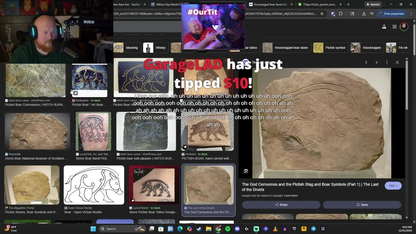This screenshot has width=416, height=234.
Task: Open Microsoft Edge from the taskbar
Action: coord(180,229)
